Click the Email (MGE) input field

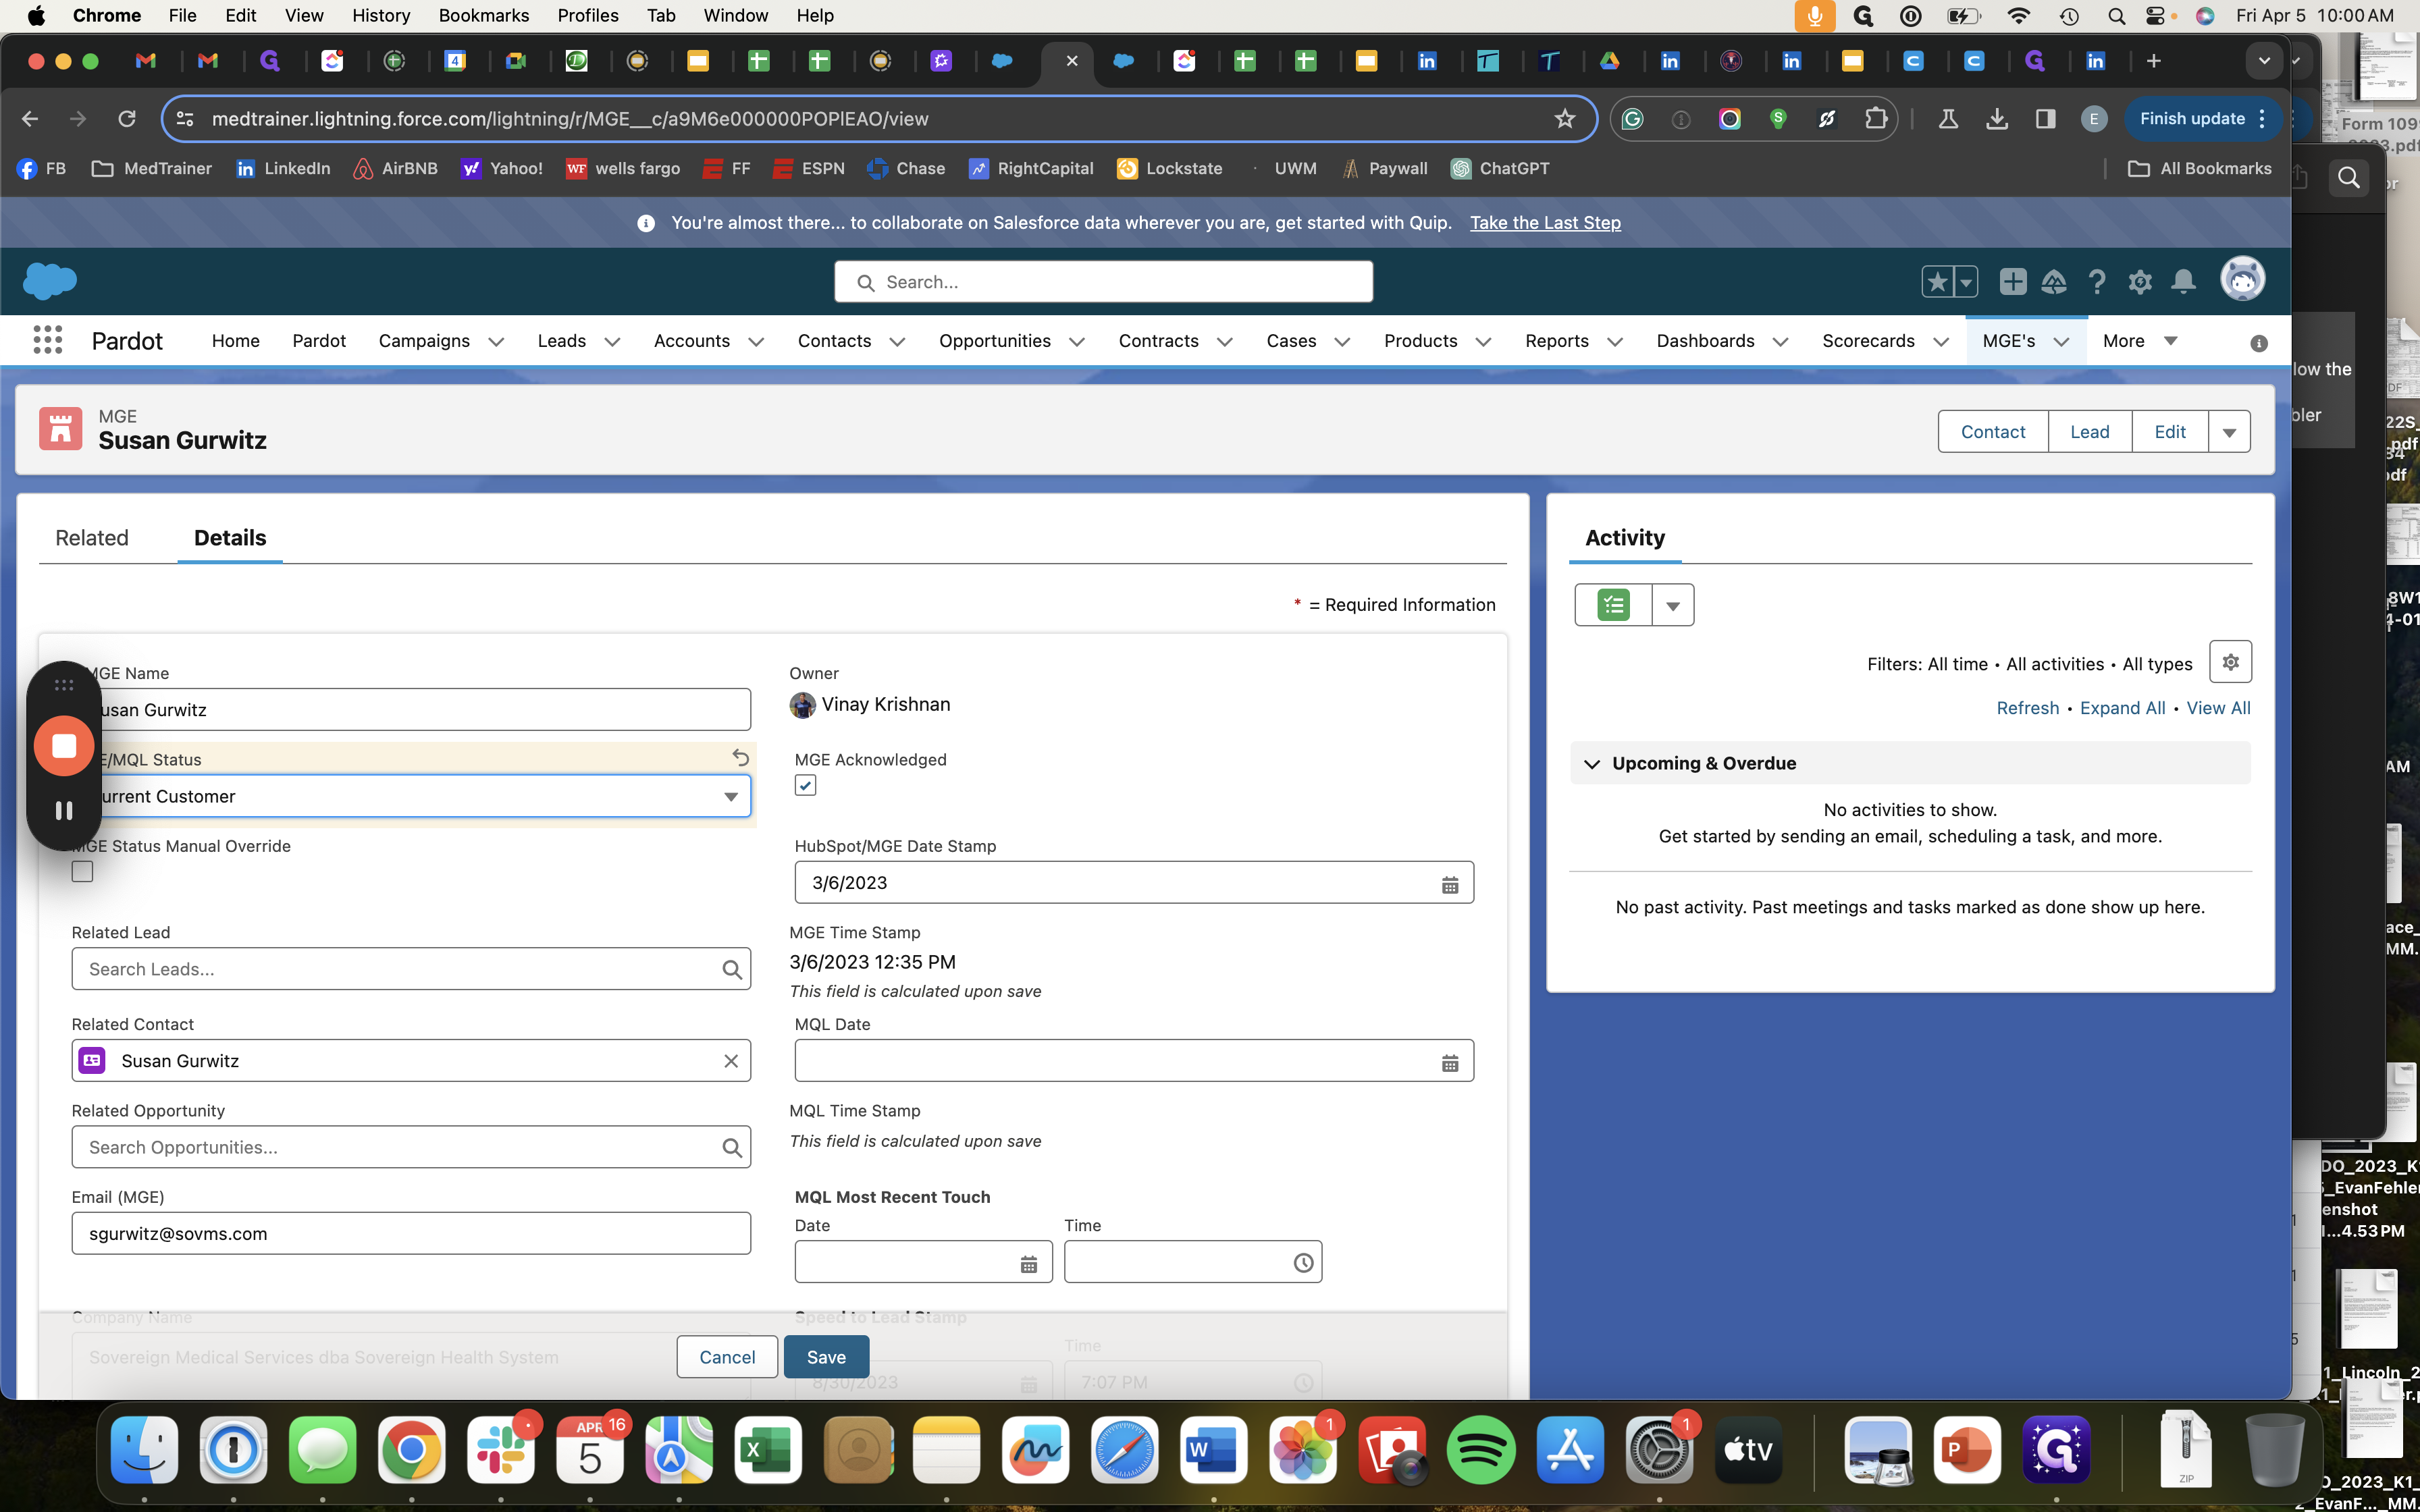(410, 1233)
